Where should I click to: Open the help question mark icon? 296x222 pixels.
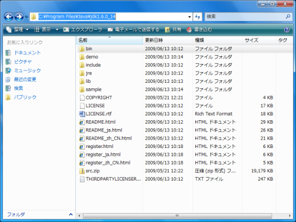[287, 30]
